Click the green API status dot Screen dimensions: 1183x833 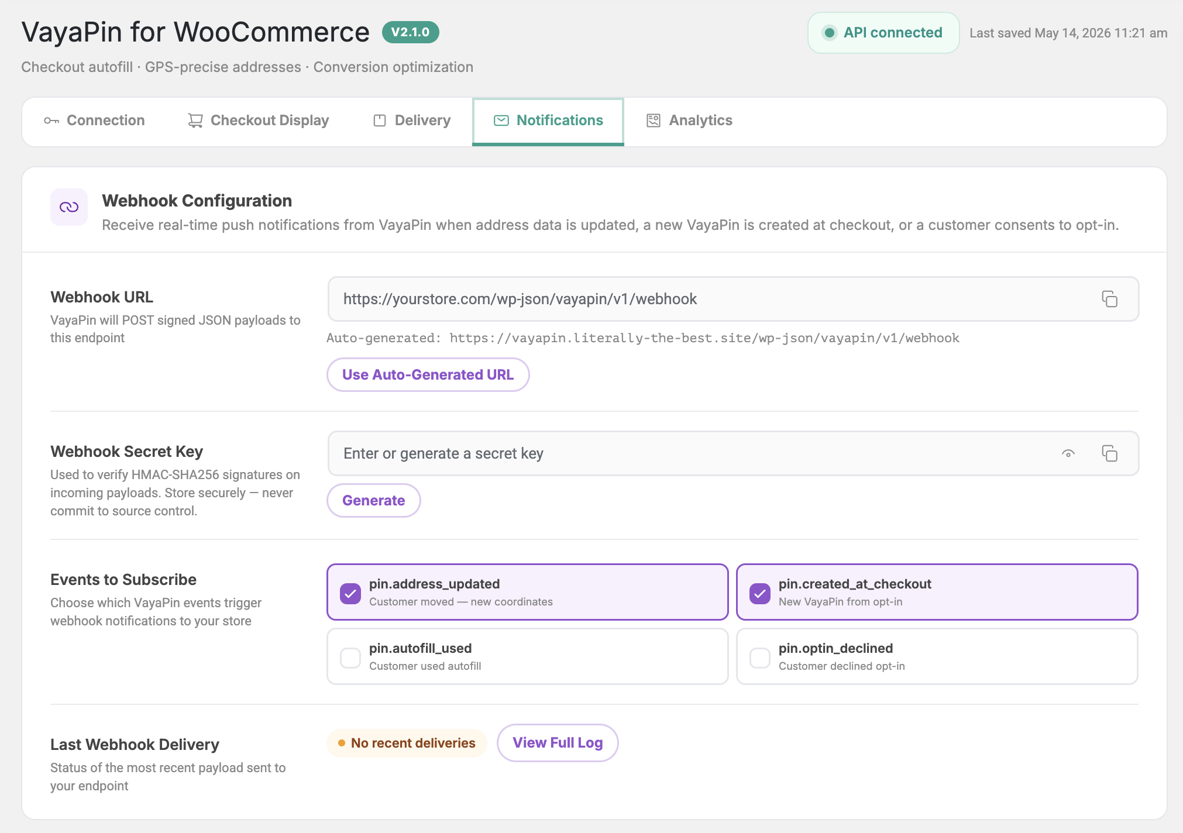click(829, 33)
